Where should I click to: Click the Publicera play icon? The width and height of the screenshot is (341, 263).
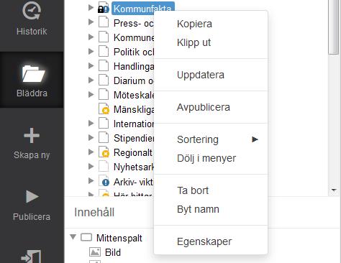pyautogui.click(x=32, y=197)
